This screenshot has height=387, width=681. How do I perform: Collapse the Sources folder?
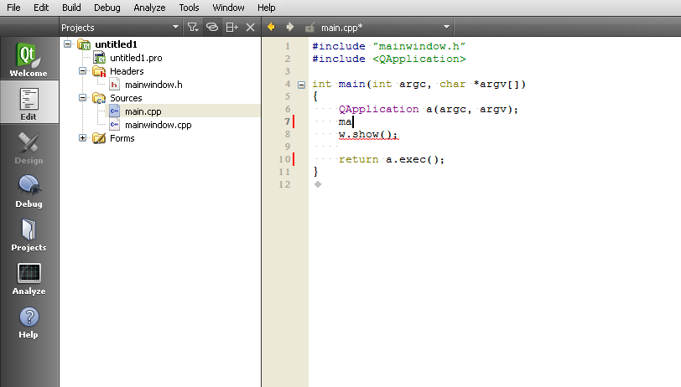click(82, 98)
